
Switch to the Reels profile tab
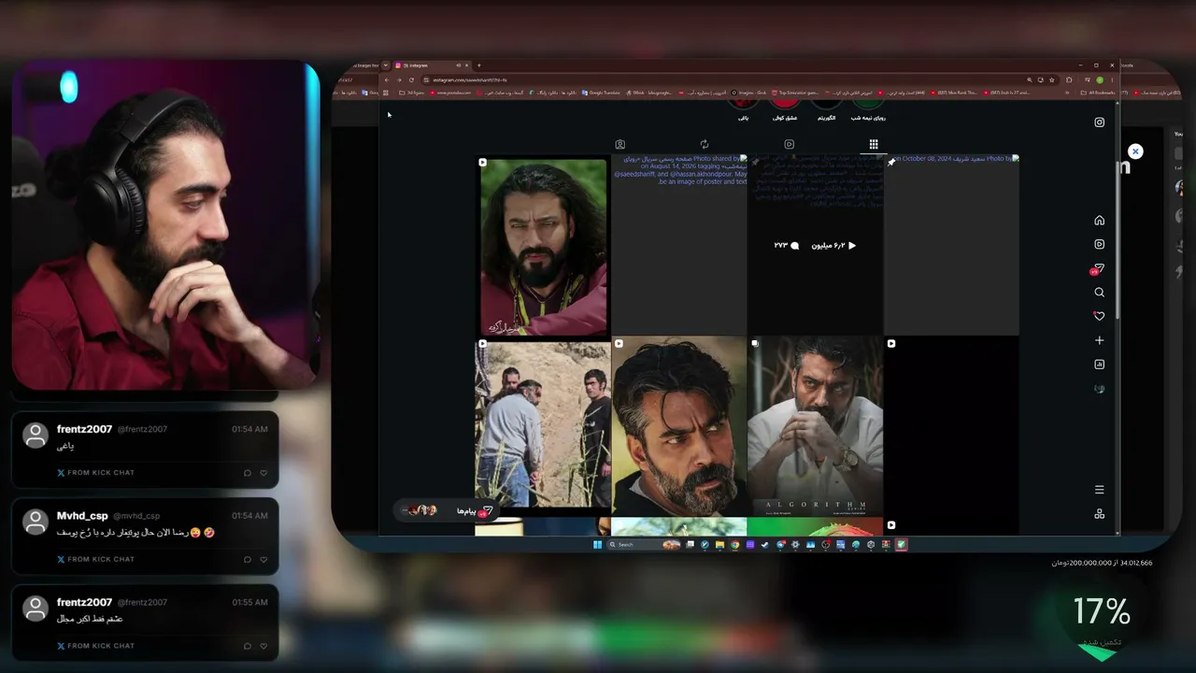[x=789, y=145]
